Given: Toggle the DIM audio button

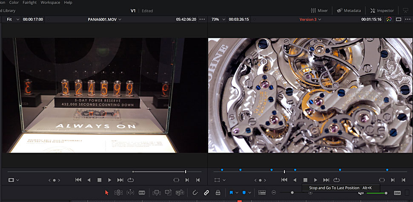Looking at the screenshot, I should [x=397, y=193].
